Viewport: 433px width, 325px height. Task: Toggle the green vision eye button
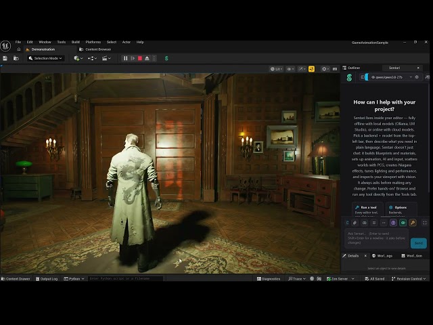coord(403,223)
